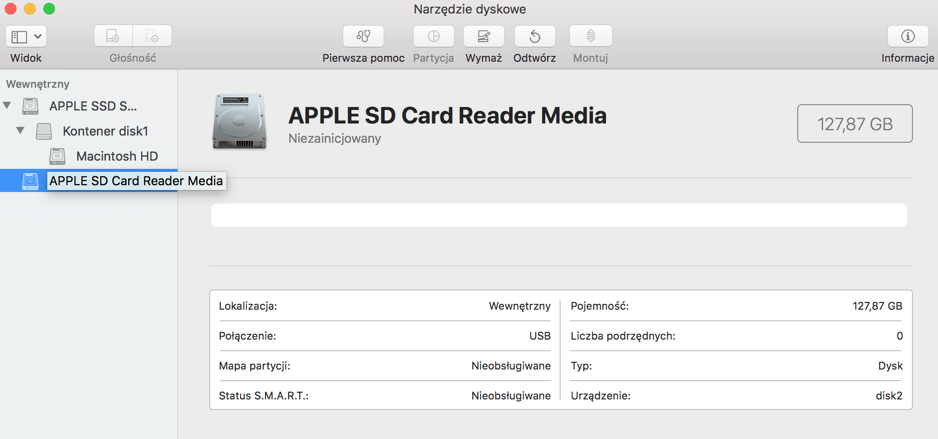Select APPLE SSD S... in the sidebar
This screenshot has width=938, height=439.
93,106
